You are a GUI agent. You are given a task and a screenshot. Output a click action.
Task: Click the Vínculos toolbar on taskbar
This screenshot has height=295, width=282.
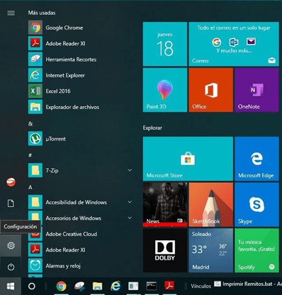pyautogui.click(x=201, y=286)
